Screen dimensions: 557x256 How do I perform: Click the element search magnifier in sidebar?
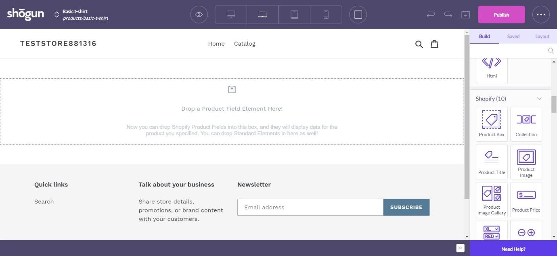point(551,50)
